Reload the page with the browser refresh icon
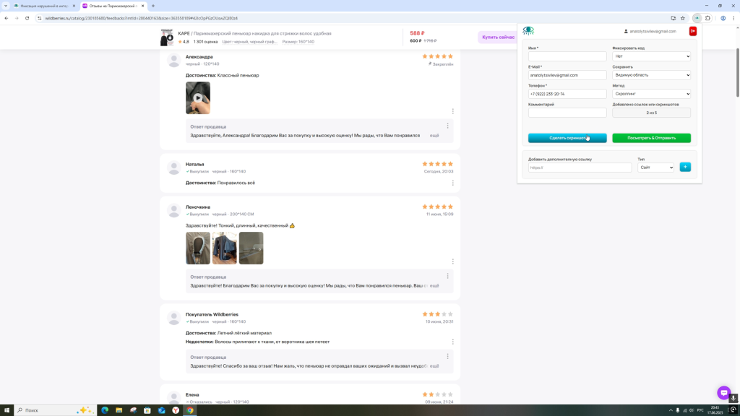 click(x=27, y=18)
